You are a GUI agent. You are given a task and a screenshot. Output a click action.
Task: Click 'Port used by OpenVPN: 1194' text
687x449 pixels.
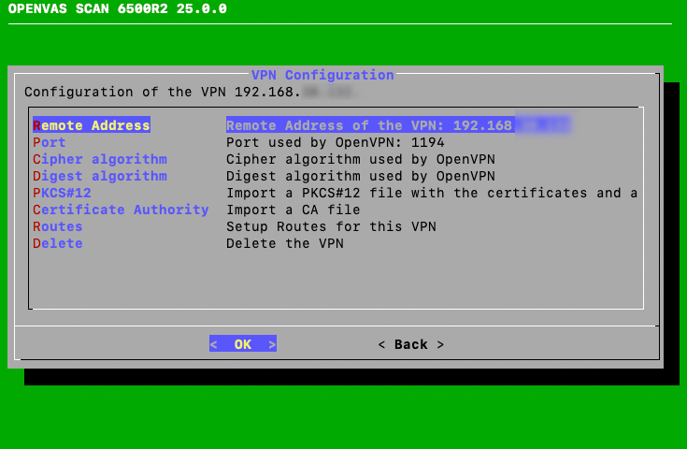(x=335, y=142)
